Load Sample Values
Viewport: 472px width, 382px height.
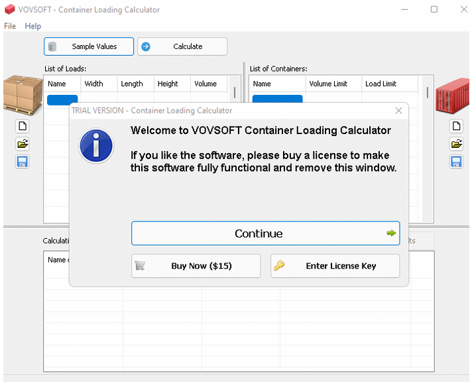click(89, 46)
